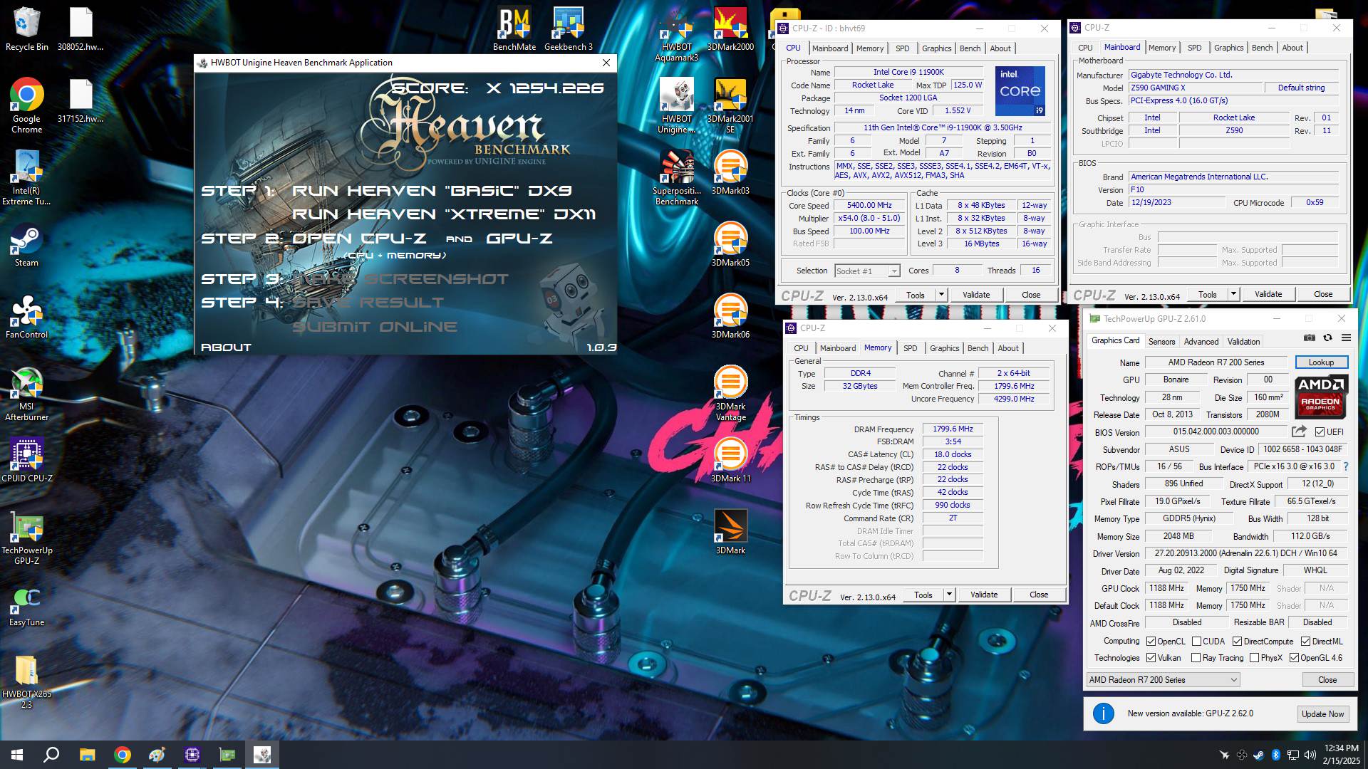Open AMD Radeon R7 200 Series GPU dropdown
Image resolution: width=1368 pixels, height=769 pixels.
[x=1163, y=680]
